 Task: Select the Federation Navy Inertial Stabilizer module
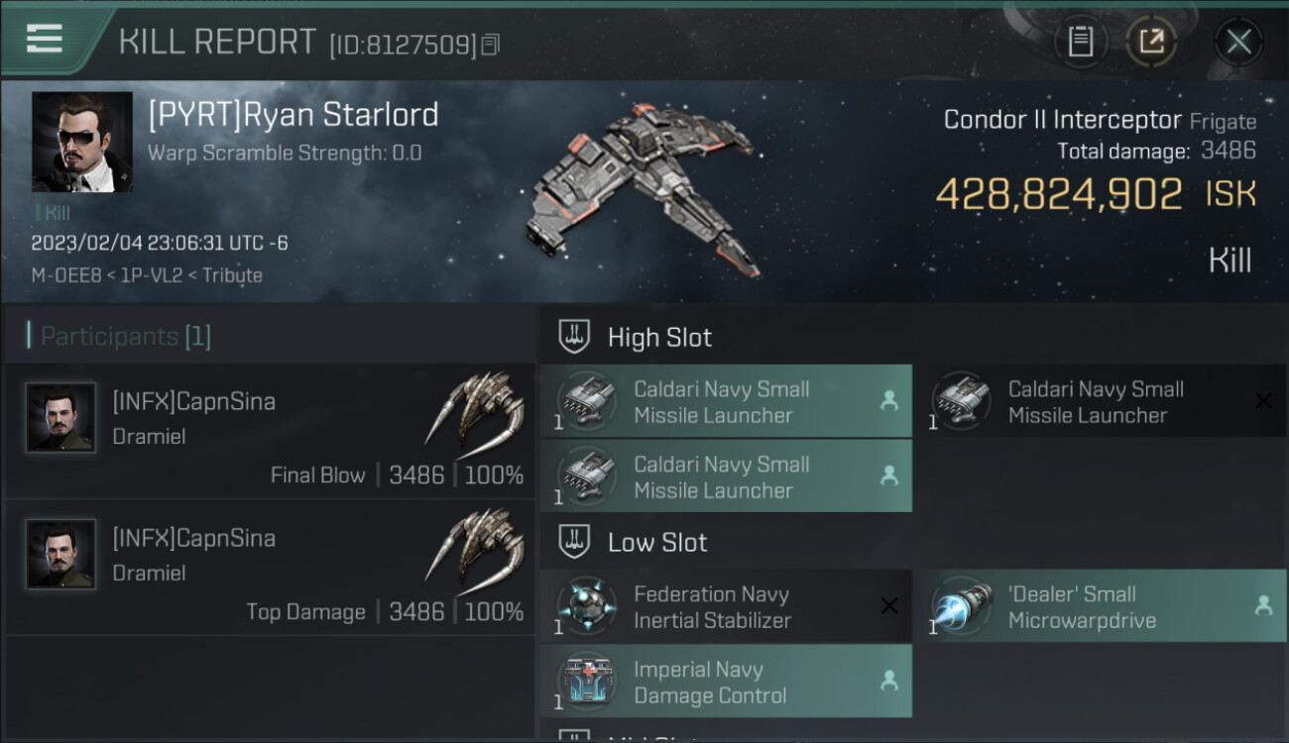(x=726, y=607)
